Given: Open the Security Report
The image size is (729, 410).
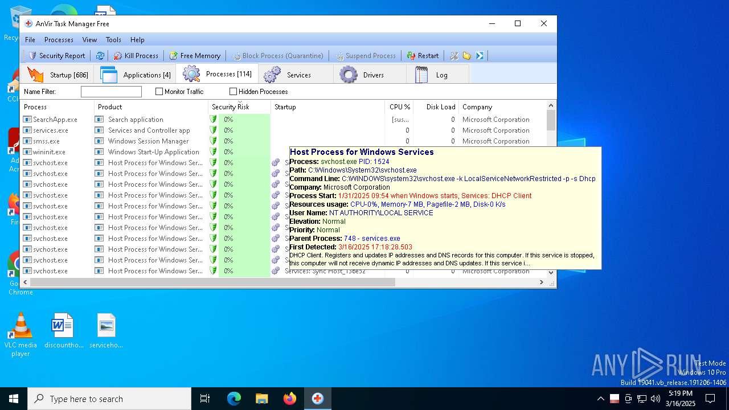Looking at the screenshot, I should pyautogui.click(x=57, y=56).
